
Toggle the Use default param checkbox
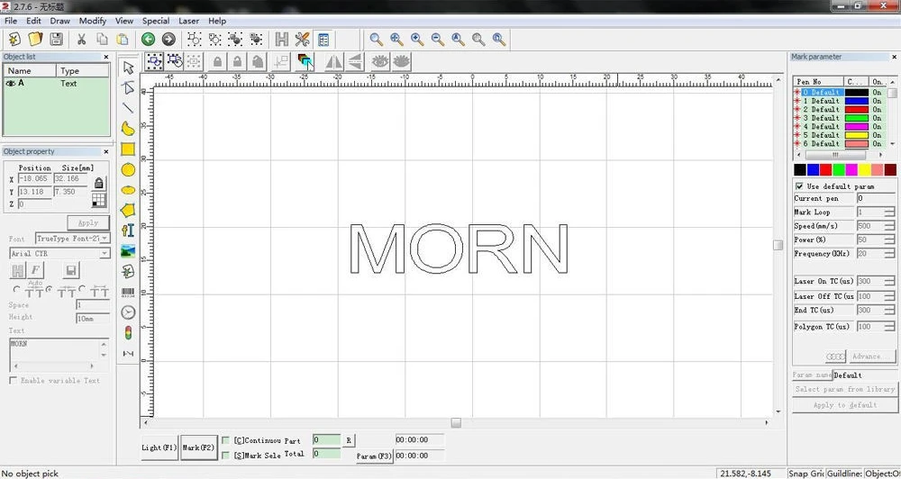pyautogui.click(x=799, y=186)
